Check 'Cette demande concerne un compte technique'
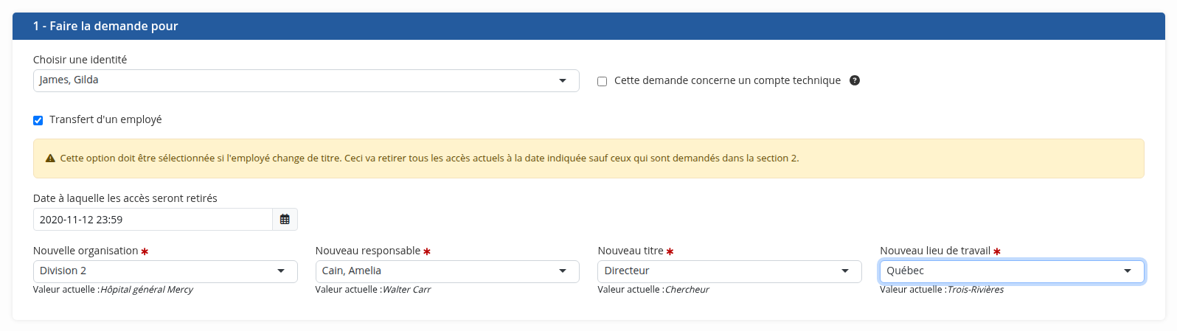Viewport: 1177px width, 331px height. [602, 81]
